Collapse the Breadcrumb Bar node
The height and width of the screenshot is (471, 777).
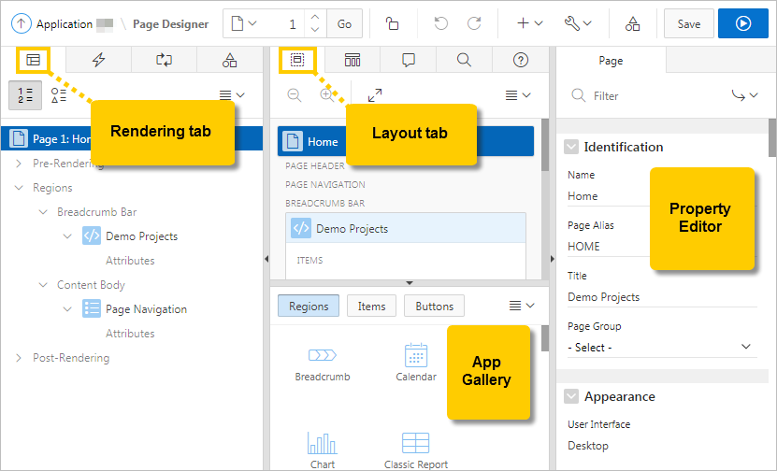(x=43, y=212)
